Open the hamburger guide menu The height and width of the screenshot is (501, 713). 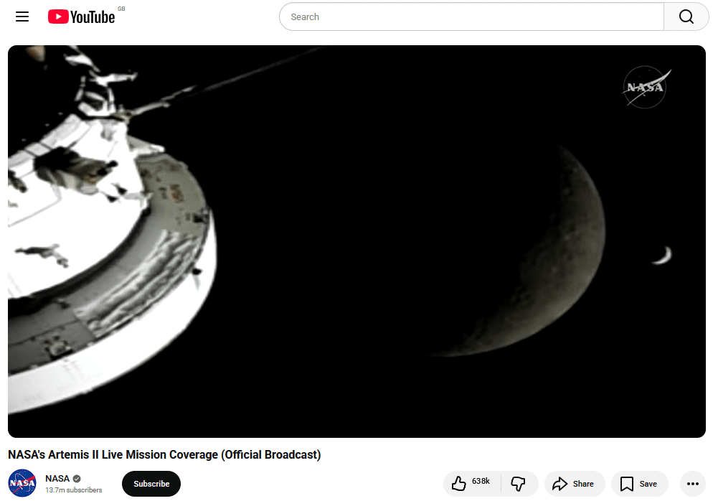(22, 17)
